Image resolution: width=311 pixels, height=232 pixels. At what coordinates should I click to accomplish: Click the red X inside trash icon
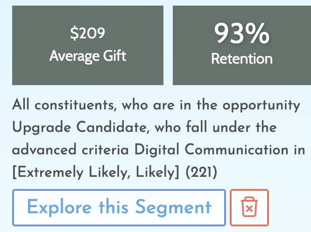[249, 209]
